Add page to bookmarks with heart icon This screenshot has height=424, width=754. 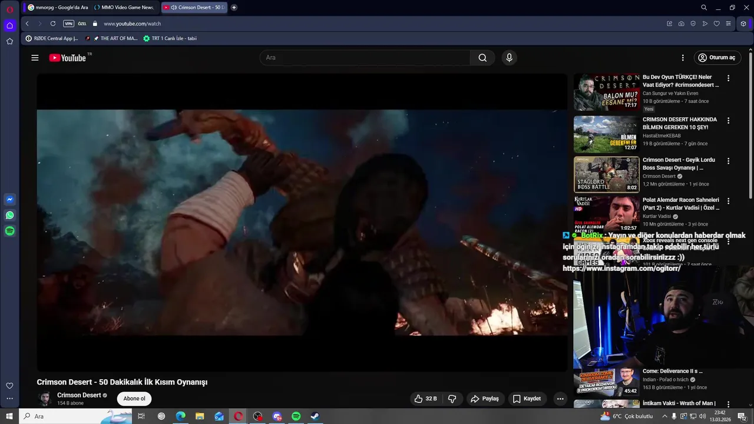(x=716, y=24)
